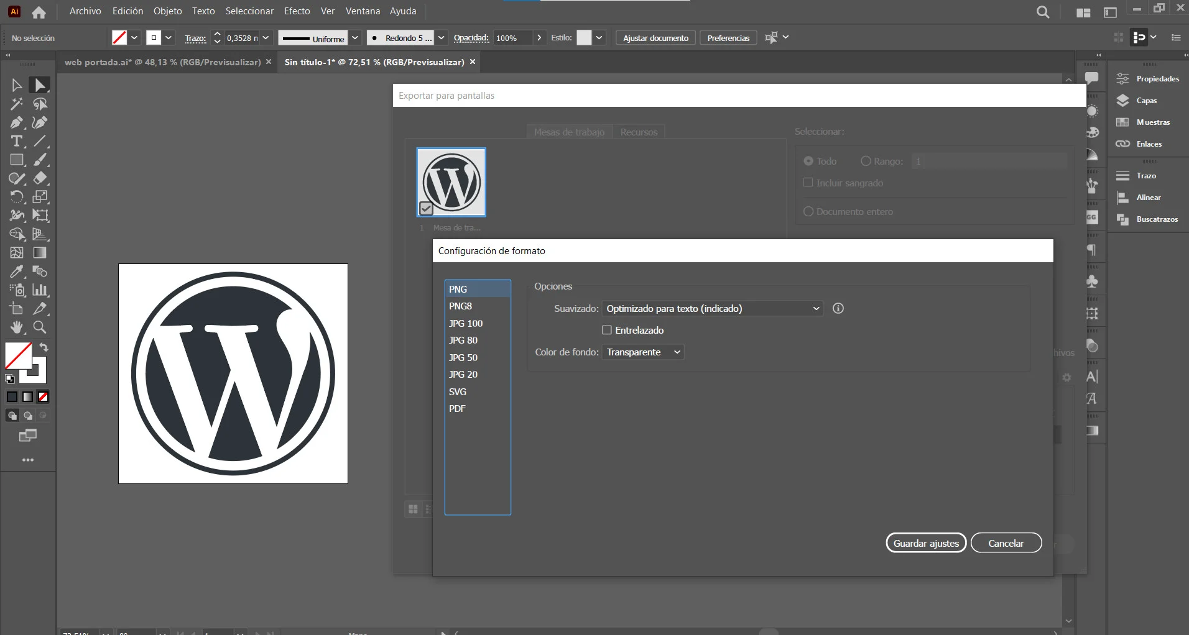Screen dimensions: 1189x635
Task: Select the Eyedropper tool
Action: coord(17,272)
